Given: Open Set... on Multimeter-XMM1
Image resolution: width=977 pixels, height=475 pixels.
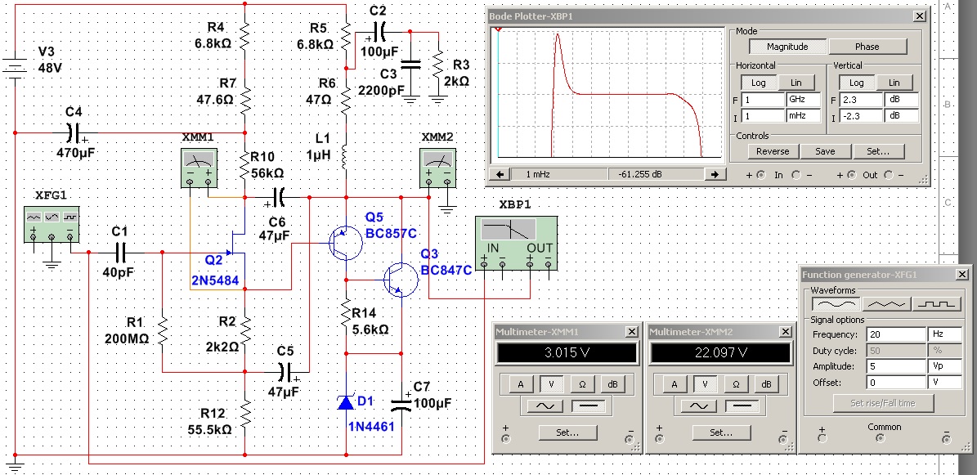Looking at the screenshot, I should tap(567, 432).
